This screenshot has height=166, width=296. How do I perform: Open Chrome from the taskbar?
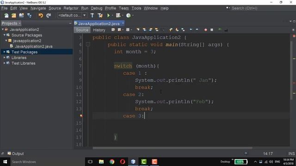(112, 162)
